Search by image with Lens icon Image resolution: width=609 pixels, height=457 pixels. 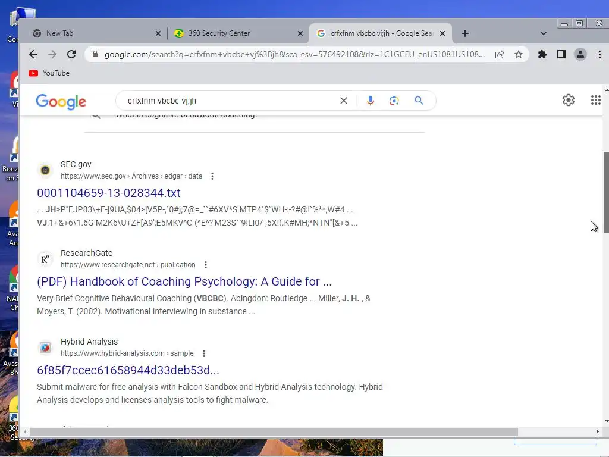click(x=394, y=101)
